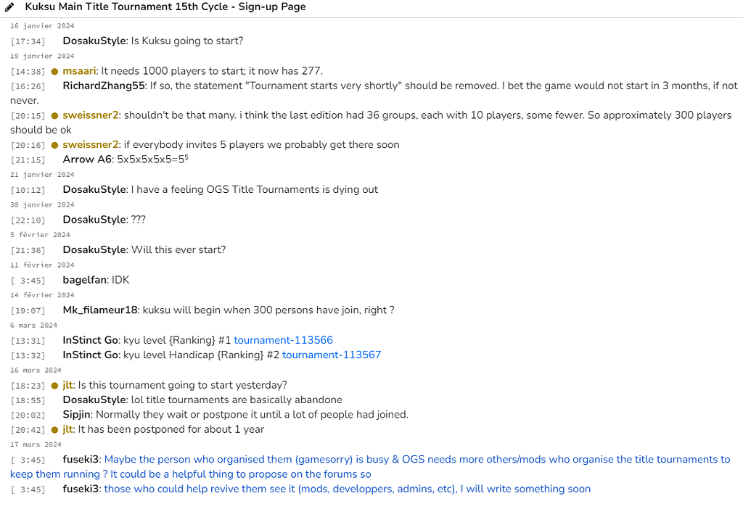Image resolution: width=743 pixels, height=509 pixels.
Task: Open the tournament-113567 link
Action: pos(331,355)
